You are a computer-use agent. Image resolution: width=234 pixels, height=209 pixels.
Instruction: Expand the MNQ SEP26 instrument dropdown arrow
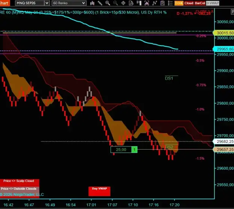point(47,3)
